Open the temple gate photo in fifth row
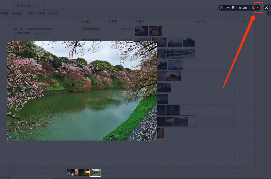This screenshot has width=271, height=179. coord(174,76)
